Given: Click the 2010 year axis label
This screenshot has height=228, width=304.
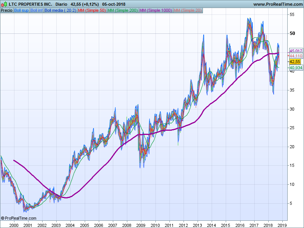Looking at the screenshot, I should point(155,225).
